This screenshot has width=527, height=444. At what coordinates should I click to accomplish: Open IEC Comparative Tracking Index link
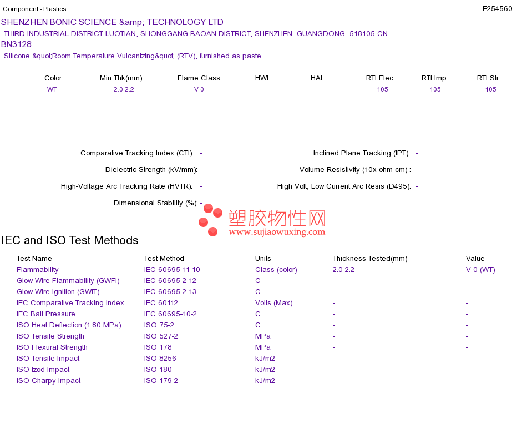click(70, 302)
